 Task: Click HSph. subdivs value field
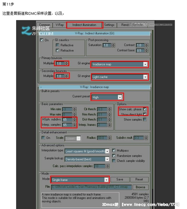coord(67,120)
